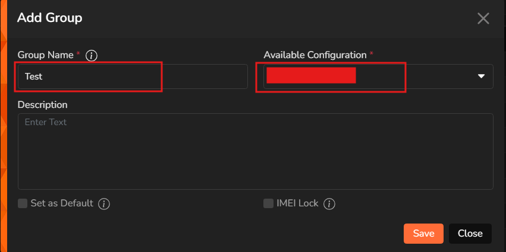506x252 pixels.
Task: Click inside the Description text area
Action: (255, 151)
